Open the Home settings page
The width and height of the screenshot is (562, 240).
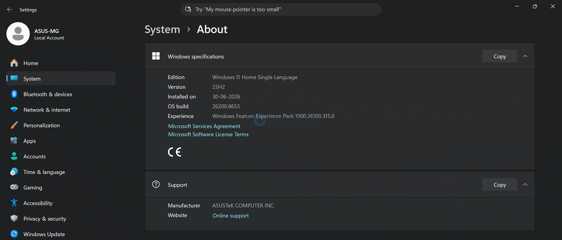click(x=61, y=63)
